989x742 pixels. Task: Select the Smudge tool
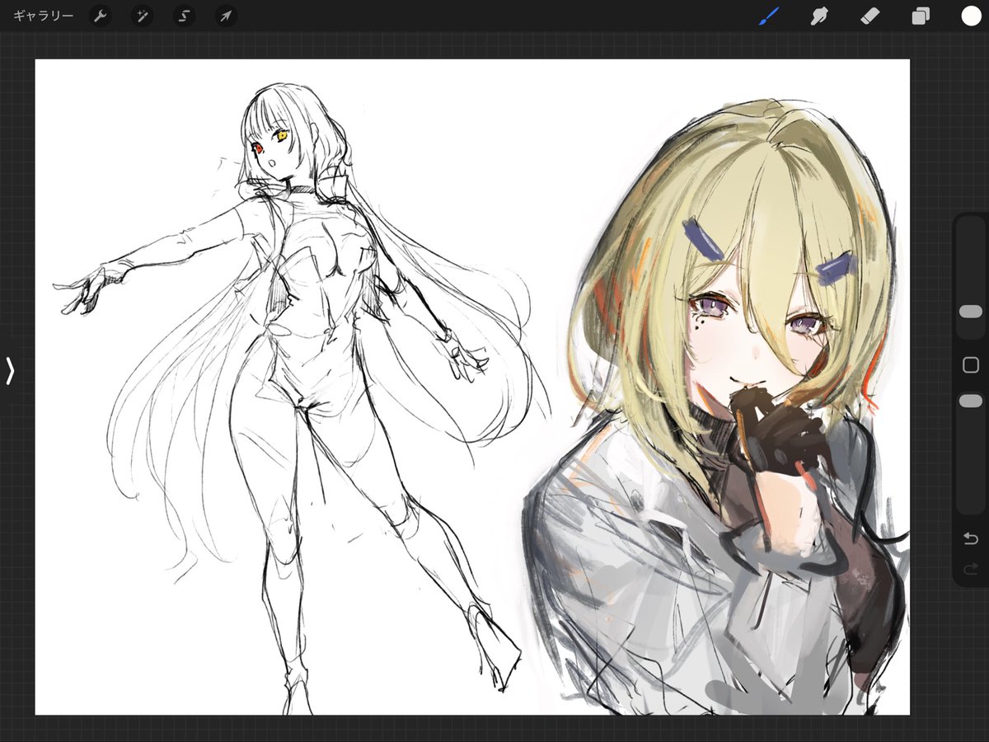tap(818, 16)
